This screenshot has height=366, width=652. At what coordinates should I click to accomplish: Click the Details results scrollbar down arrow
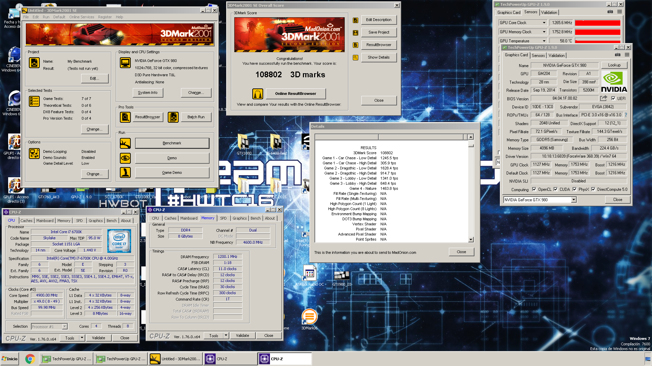(x=471, y=240)
